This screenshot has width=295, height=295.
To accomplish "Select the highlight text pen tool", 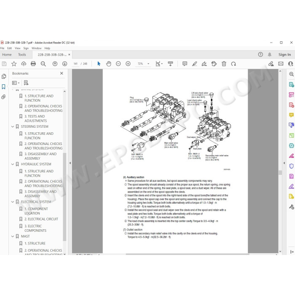I will click(195, 64).
